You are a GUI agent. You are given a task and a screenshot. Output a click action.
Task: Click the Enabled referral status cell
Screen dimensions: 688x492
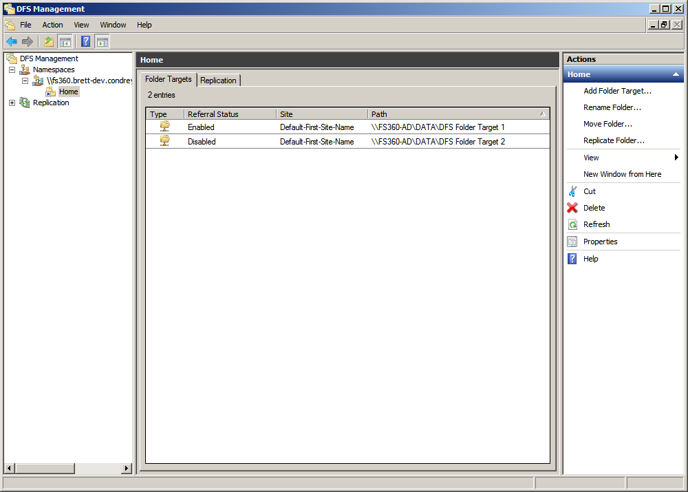tap(201, 127)
